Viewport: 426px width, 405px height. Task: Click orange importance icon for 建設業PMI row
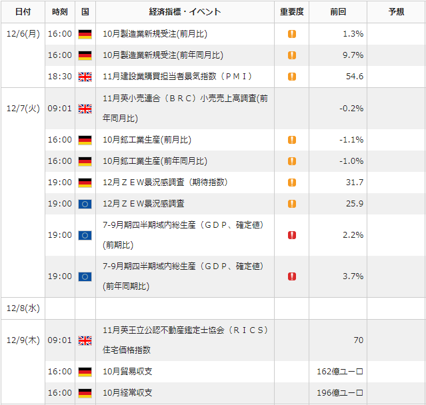[292, 77]
